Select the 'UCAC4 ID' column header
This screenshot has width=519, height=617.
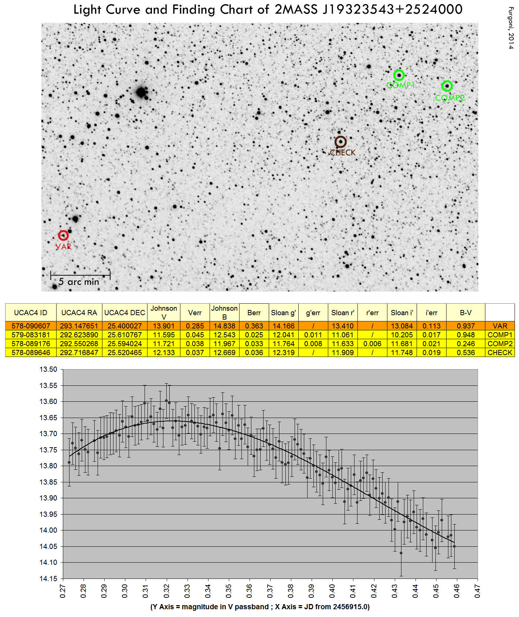point(31,313)
